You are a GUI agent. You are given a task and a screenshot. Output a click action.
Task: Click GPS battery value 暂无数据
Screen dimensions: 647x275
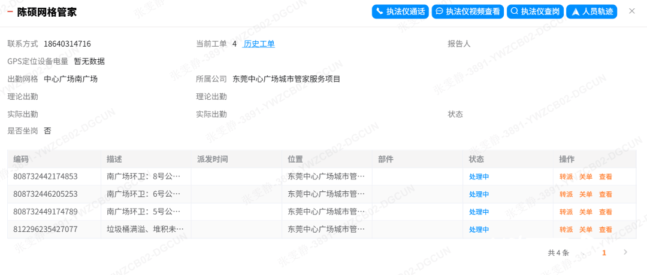coord(89,62)
